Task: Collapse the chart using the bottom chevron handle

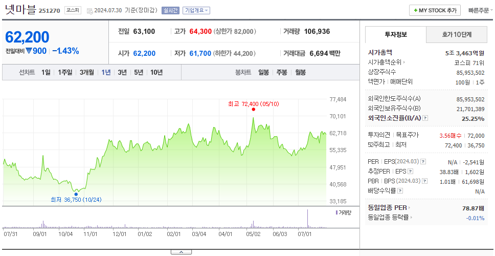Action: tap(181, 252)
